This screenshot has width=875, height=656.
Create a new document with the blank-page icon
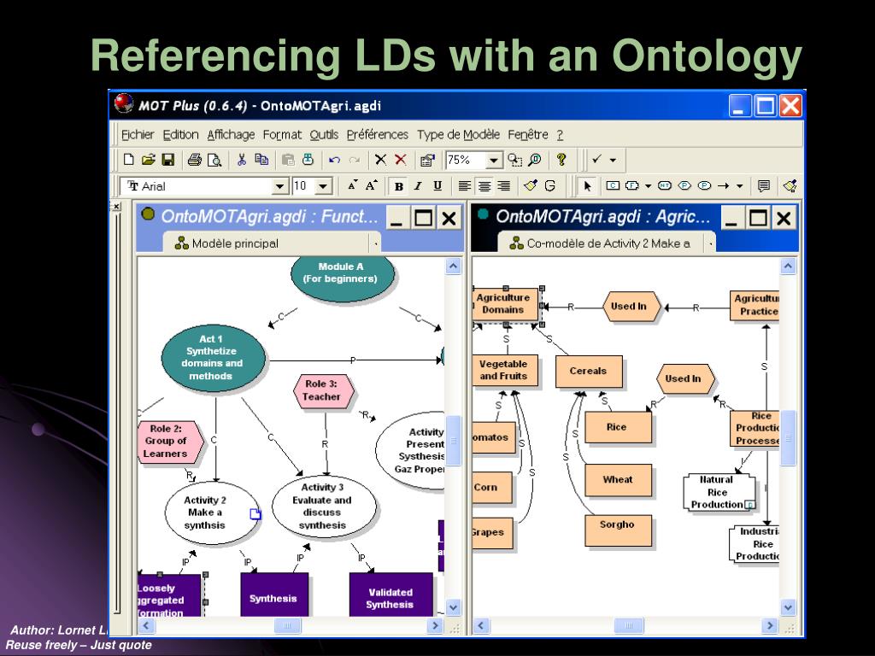point(129,160)
